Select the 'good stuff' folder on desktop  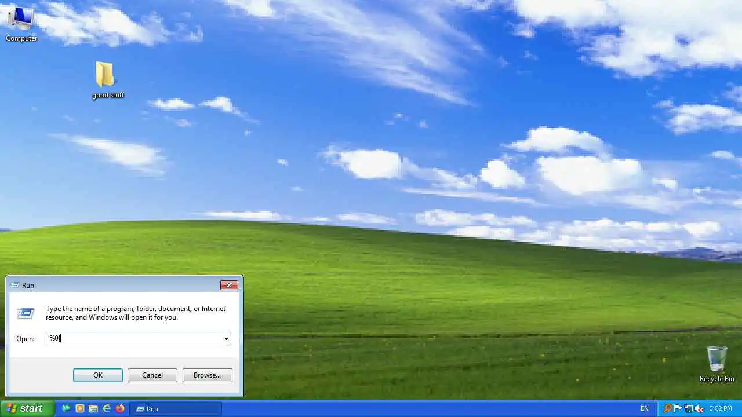(108, 80)
